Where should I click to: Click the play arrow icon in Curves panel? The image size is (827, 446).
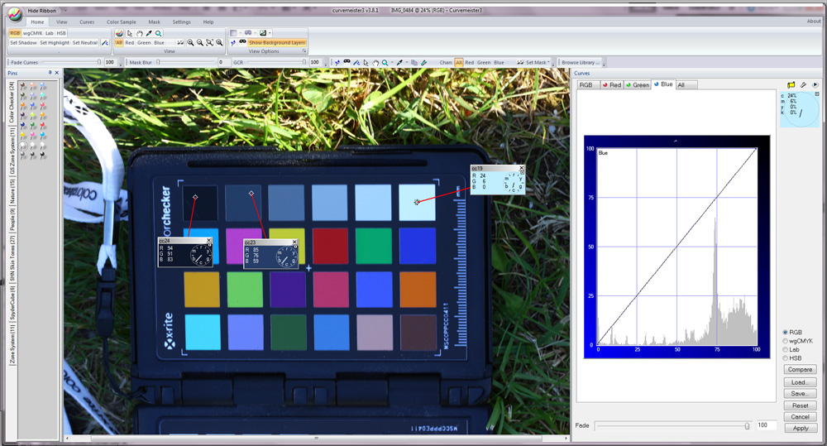(815, 84)
